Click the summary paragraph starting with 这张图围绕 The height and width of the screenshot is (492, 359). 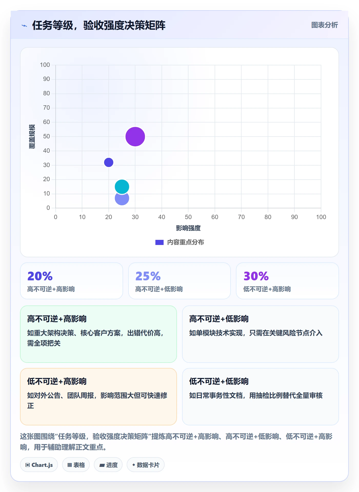pyautogui.click(x=176, y=442)
